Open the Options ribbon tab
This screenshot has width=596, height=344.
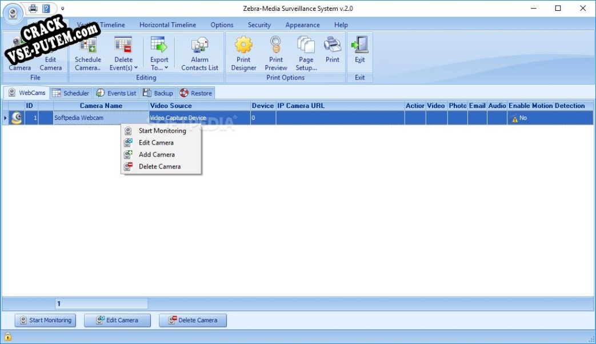point(222,25)
